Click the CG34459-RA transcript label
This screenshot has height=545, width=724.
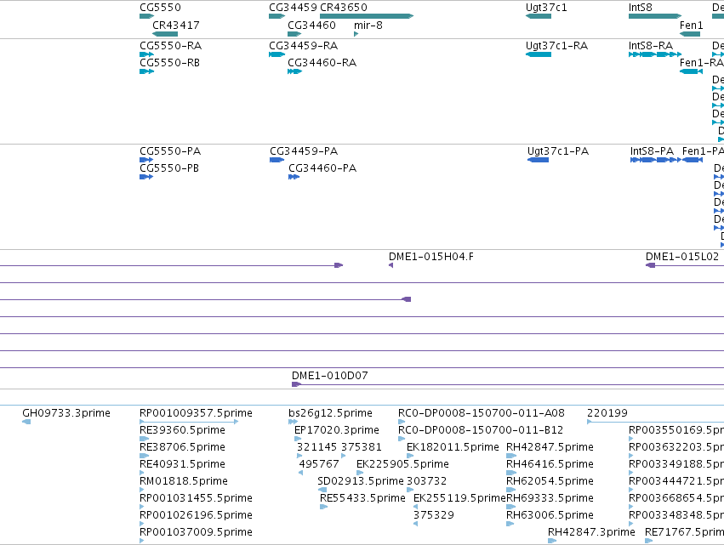point(304,46)
